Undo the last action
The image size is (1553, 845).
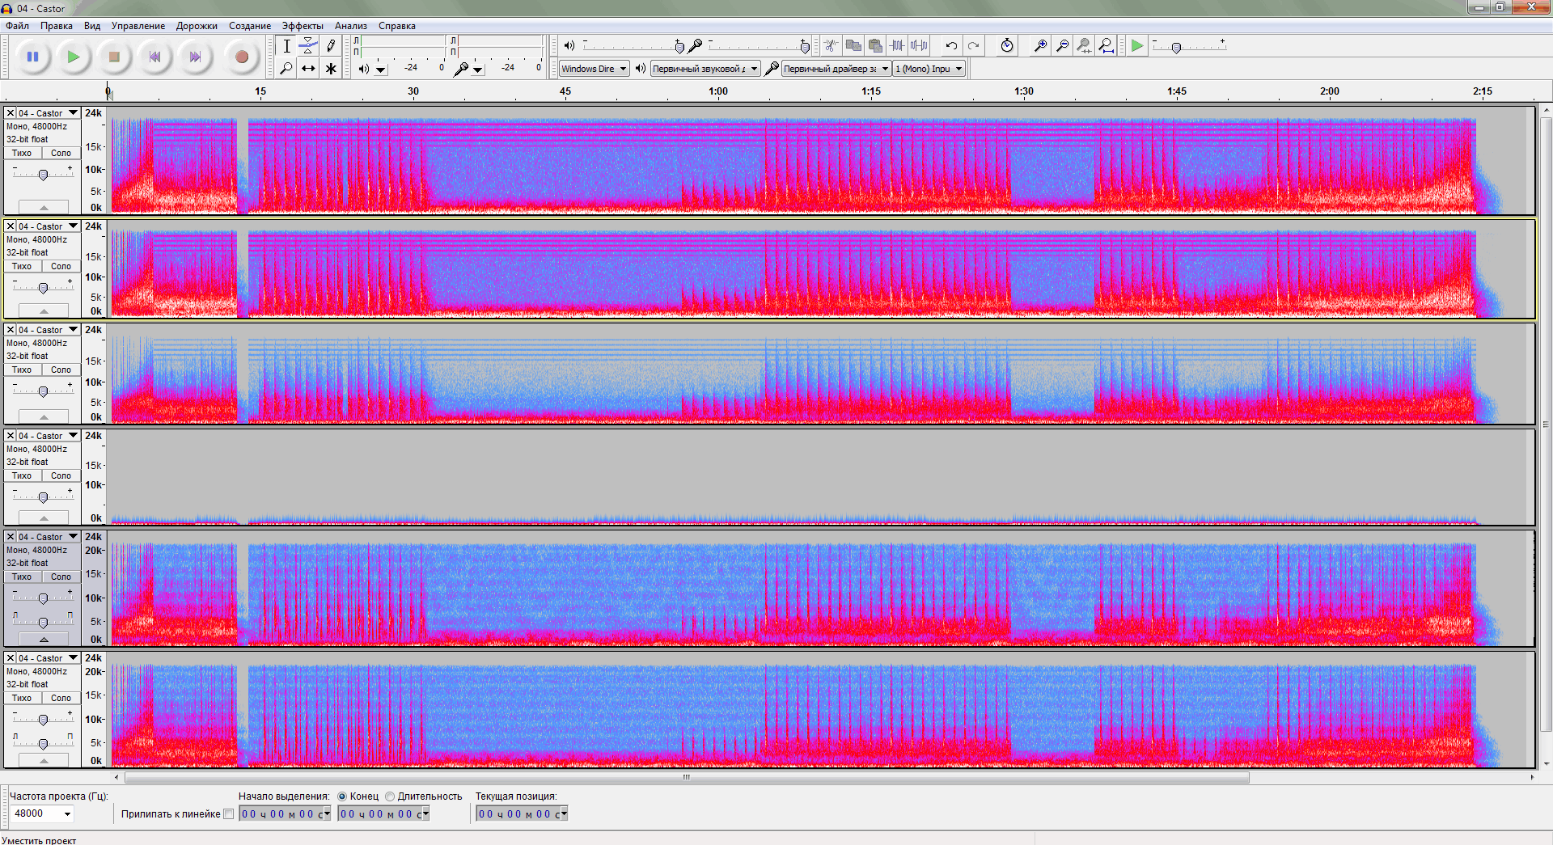click(x=951, y=46)
